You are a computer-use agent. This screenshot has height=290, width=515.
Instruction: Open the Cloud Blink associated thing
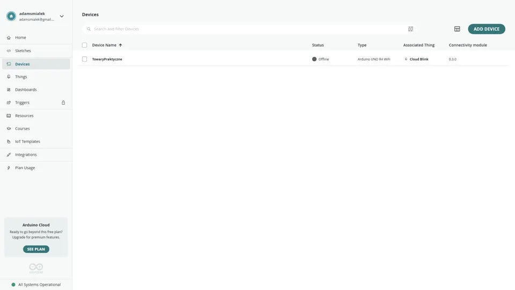click(x=419, y=59)
